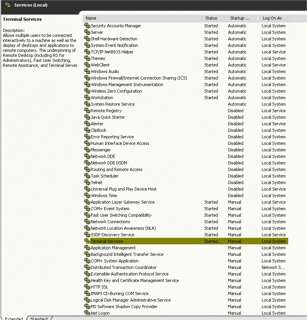Click Terminal Services heading in description pane
Image resolution: width=307 pixels, height=320 pixels.
click(x=22, y=19)
